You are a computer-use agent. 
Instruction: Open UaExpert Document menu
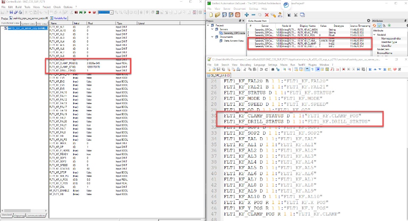(x=240, y=9)
